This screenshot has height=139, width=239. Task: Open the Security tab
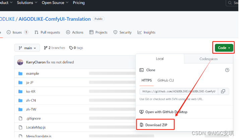pyautogui.click(x=122, y=32)
